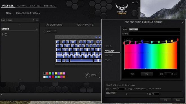Select the spacebar key on the keyboard preview

coord(81,60)
